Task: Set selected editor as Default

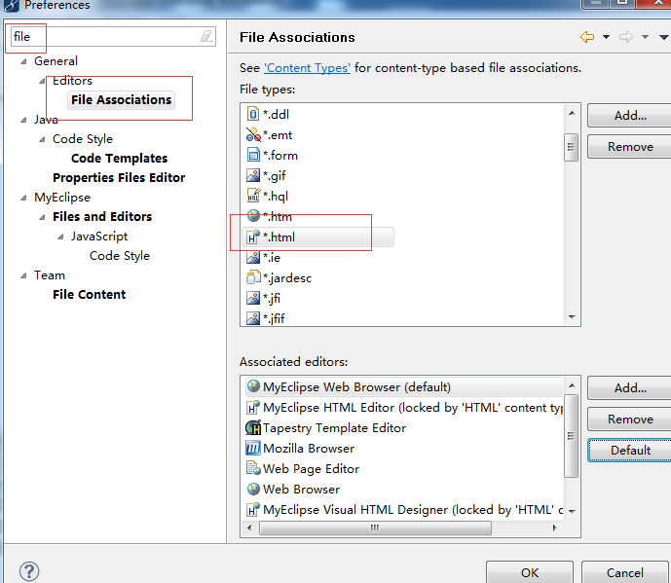Action: (x=629, y=451)
